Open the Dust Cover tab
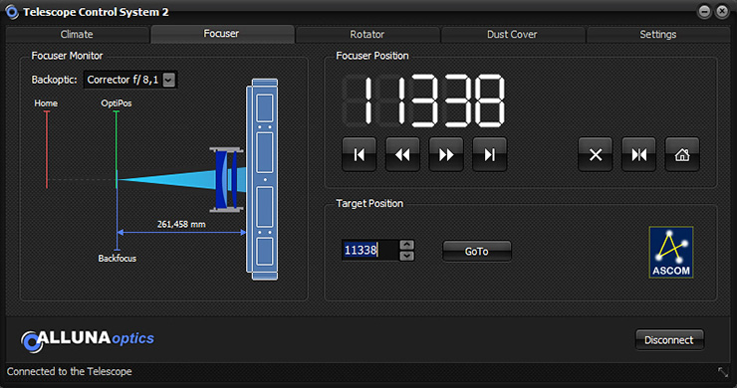Image resolution: width=737 pixels, height=388 pixels. (512, 34)
